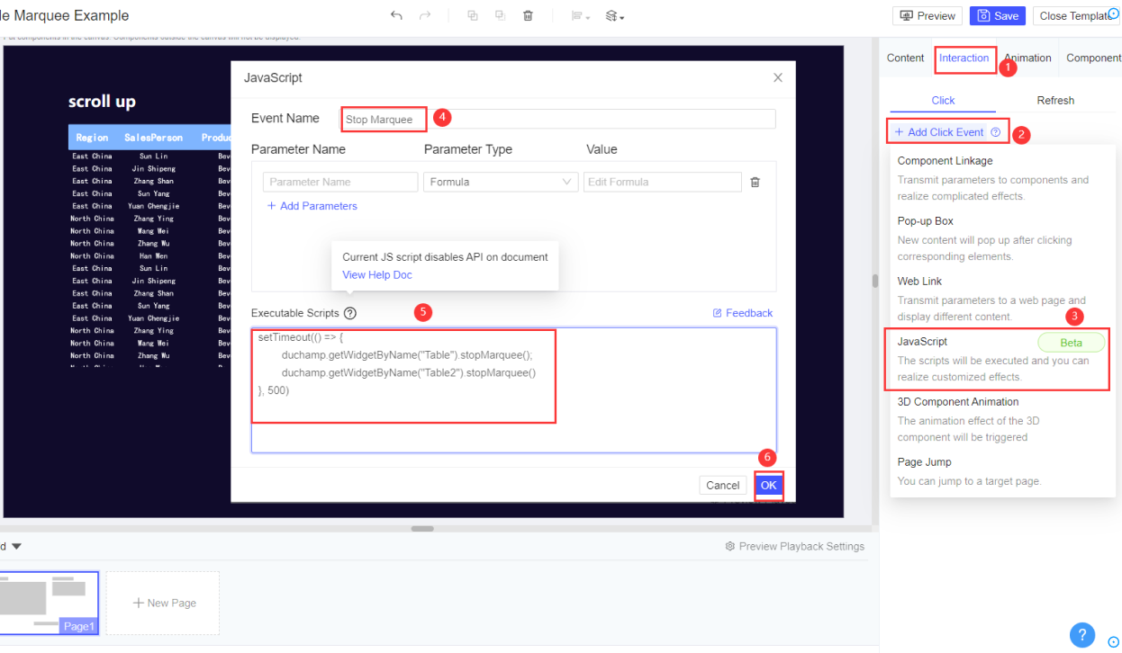Click the Feedback icon in the JavaScript dialog
This screenshot has height=653, width=1122.
pos(719,312)
